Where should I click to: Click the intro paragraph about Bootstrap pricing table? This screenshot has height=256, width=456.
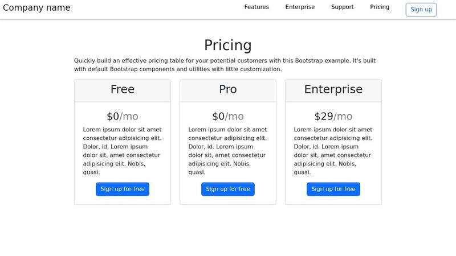coord(225,65)
